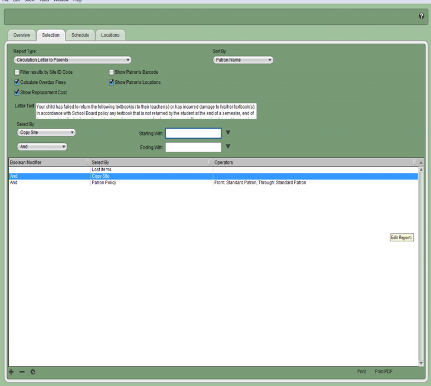
Task: Check Show Patron's Barcode
Action: [111, 72]
